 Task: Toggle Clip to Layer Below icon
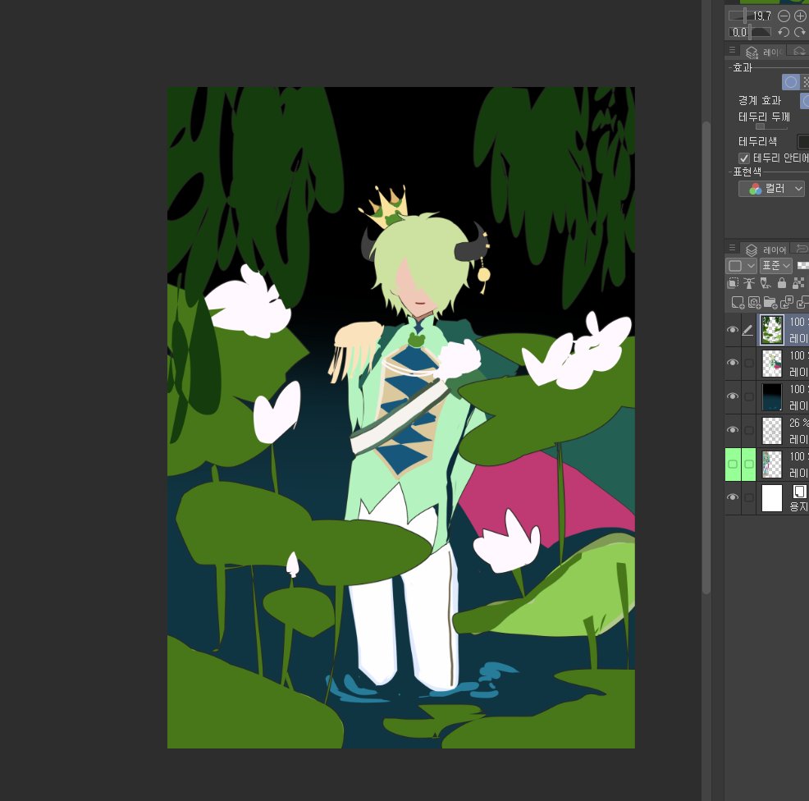point(733,283)
